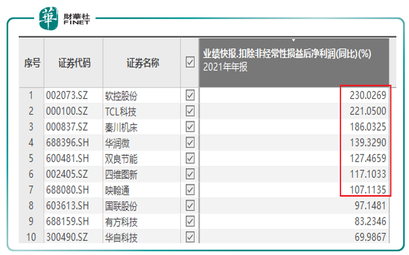Select the value 107.1135
Image resolution: width=409 pixels, height=255 pixels.
(x=368, y=190)
